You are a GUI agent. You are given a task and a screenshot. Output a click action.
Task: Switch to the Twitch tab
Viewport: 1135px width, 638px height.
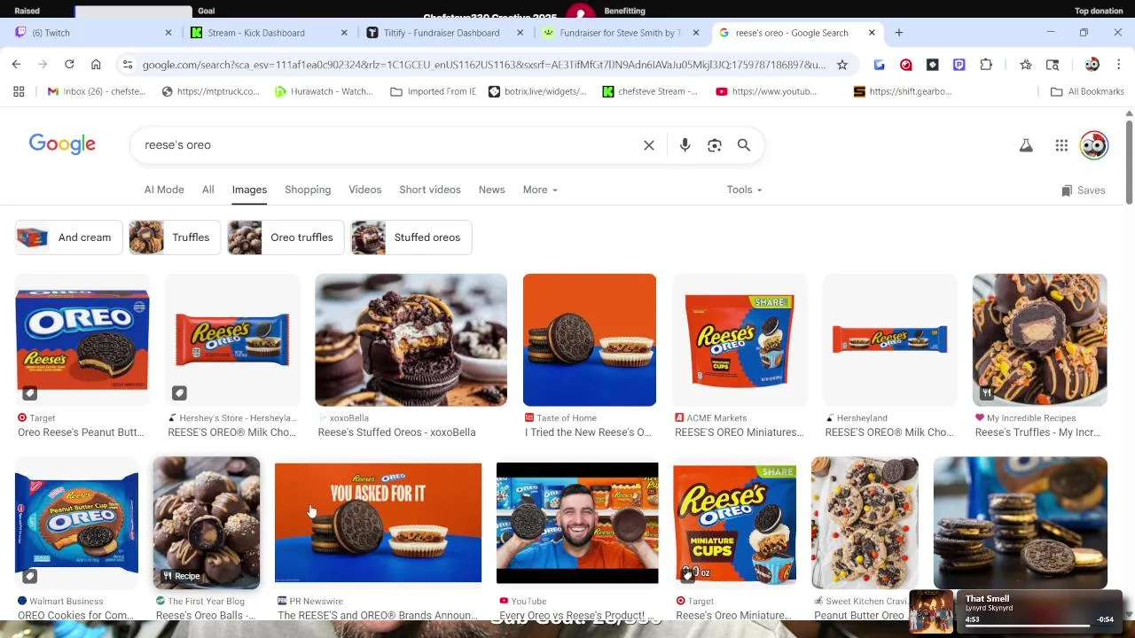pos(89,33)
